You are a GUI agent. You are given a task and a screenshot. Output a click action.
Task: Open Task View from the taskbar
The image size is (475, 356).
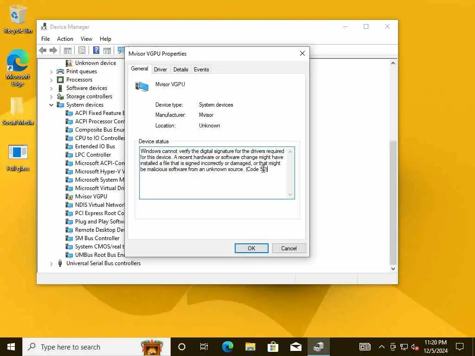tap(204, 347)
